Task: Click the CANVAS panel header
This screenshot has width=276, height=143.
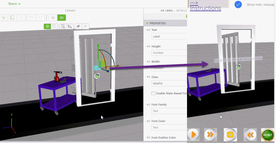Action: [x=70, y=10]
